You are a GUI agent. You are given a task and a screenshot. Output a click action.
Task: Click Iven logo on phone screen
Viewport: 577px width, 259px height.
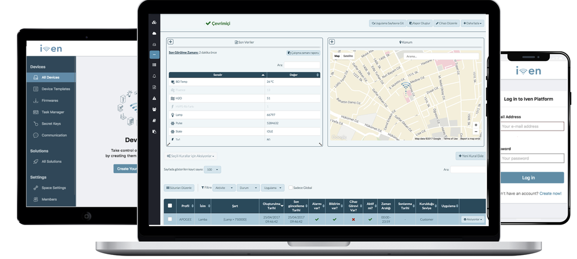click(x=529, y=70)
